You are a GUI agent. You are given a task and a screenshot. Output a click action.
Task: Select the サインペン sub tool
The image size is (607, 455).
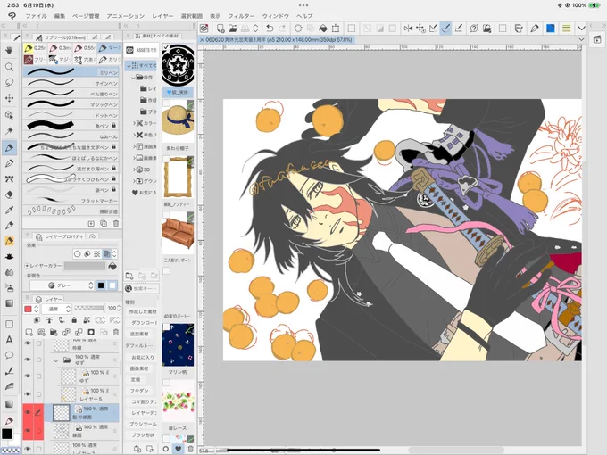[x=71, y=83]
